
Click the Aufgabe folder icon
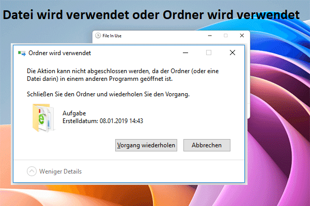point(43,118)
